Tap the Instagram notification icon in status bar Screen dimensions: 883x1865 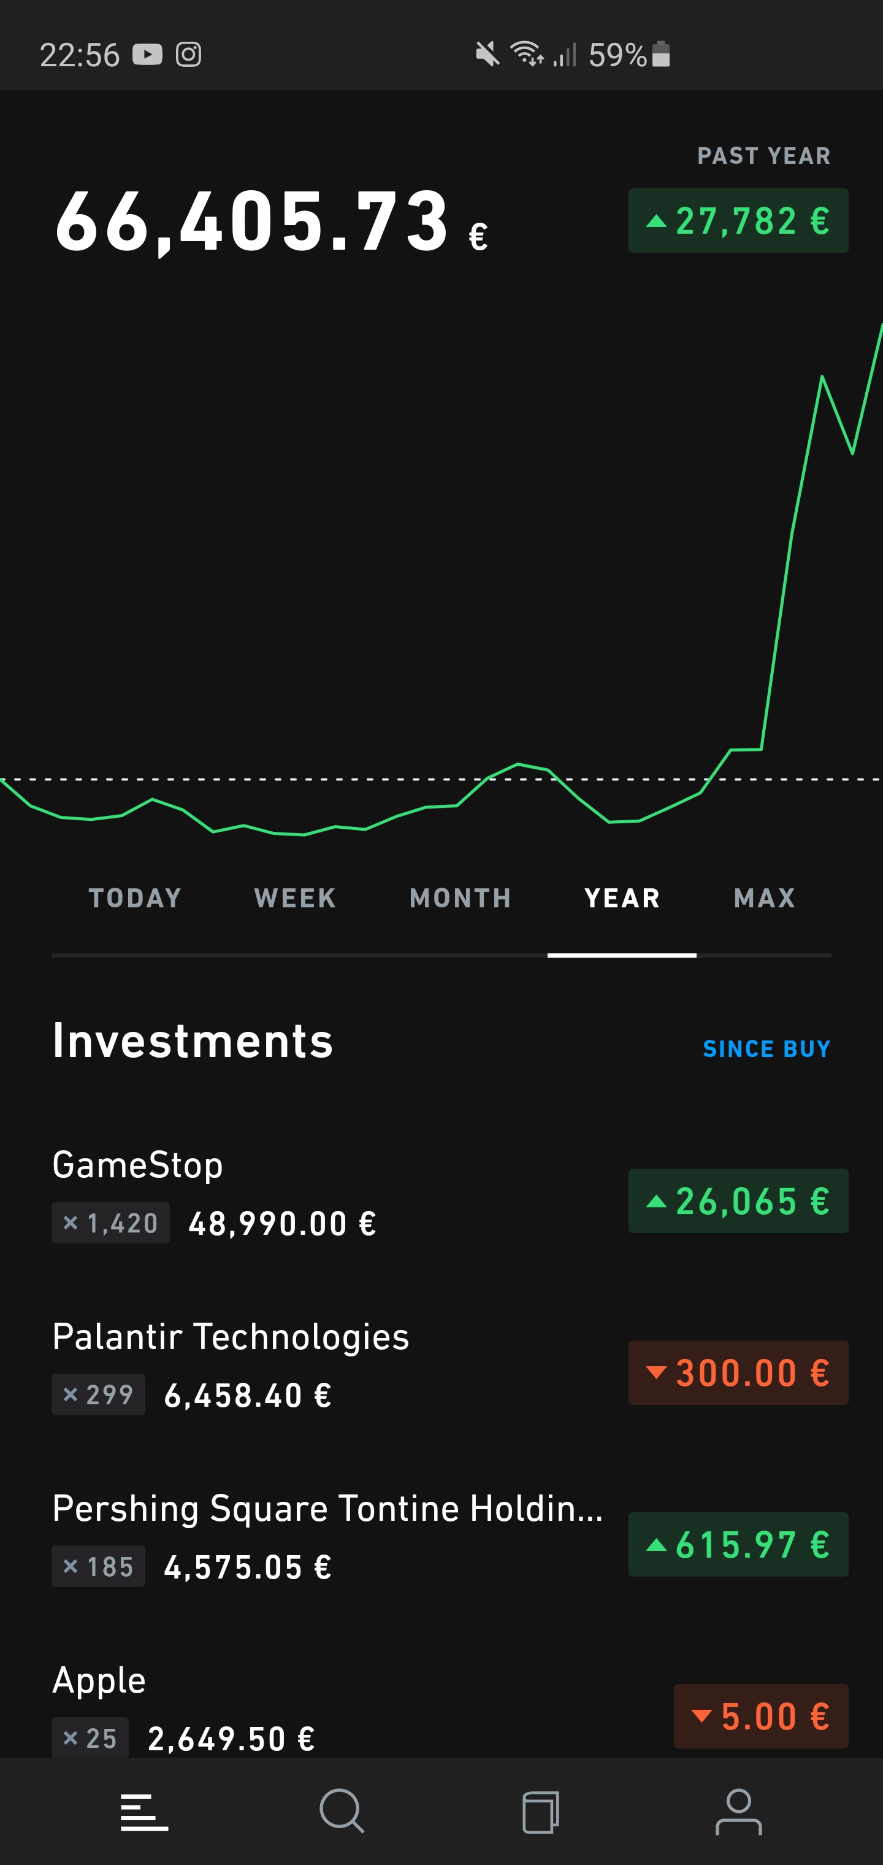click(x=188, y=55)
